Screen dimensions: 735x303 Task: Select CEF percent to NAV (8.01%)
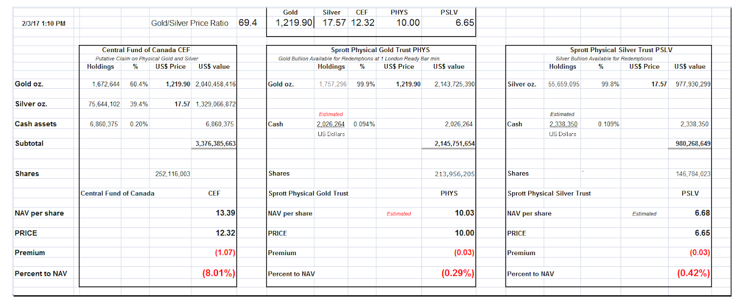(x=219, y=273)
